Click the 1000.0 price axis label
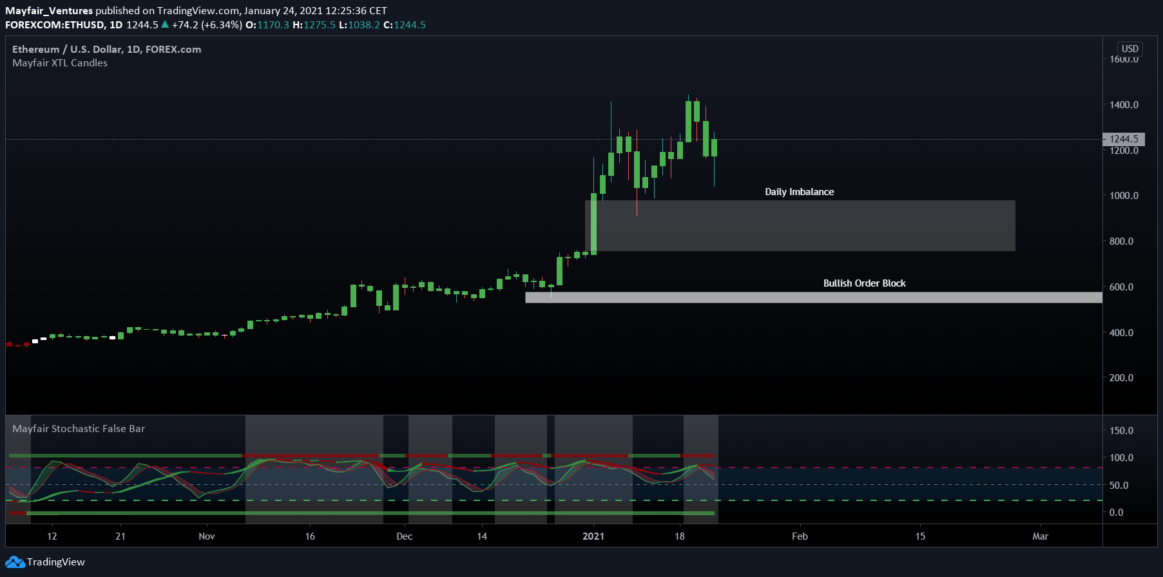 click(x=1124, y=196)
